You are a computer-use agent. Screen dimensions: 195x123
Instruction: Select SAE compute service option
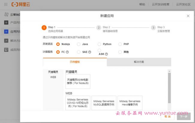[x=79, y=52]
